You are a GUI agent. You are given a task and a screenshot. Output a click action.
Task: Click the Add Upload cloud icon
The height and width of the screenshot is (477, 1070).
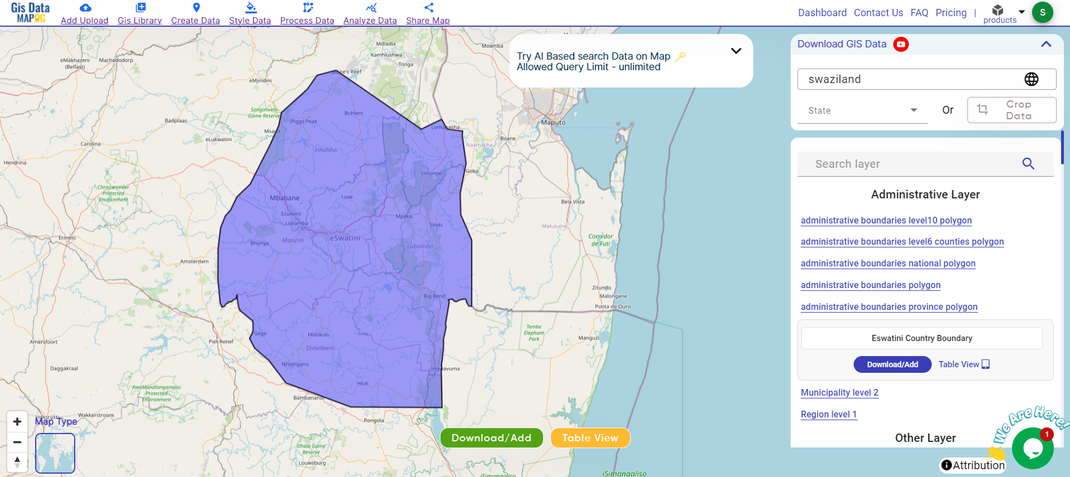pyautogui.click(x=85, y=8)
